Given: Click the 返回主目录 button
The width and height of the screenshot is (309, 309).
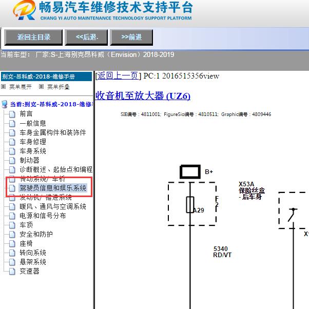Looking at the screenshot, I should click(33, 37).
